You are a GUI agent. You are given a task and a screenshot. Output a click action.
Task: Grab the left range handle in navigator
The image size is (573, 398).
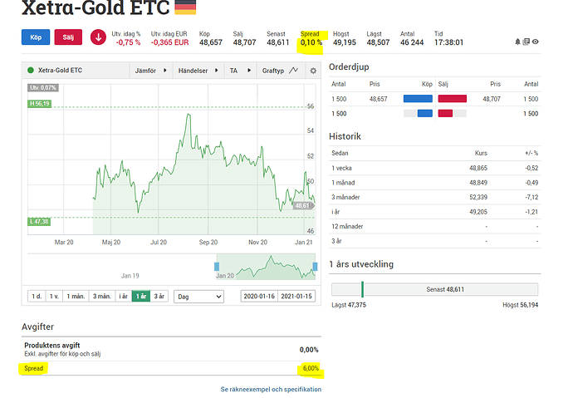(x=217, y=267)
